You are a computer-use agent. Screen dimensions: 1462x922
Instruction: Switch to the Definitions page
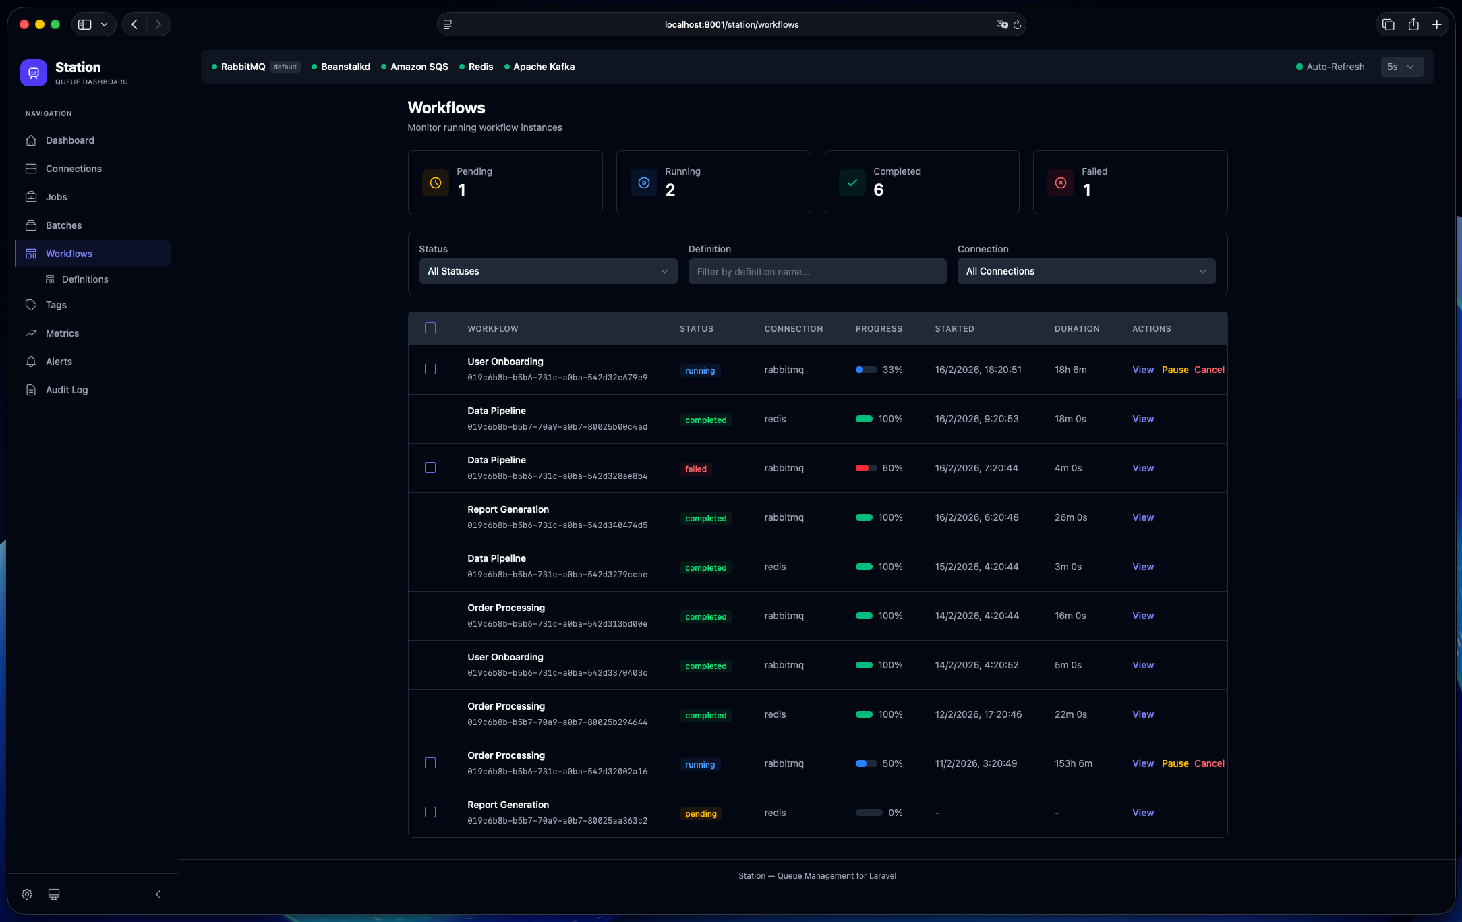pos(85,279)
